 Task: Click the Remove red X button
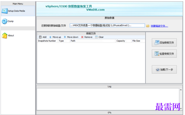click(x=87, y=37)
